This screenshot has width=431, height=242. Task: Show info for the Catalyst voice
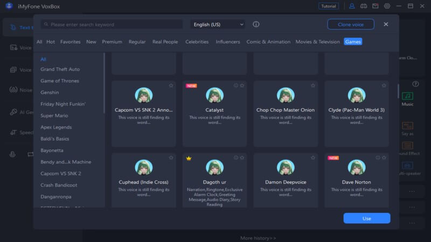click(236, 86)
